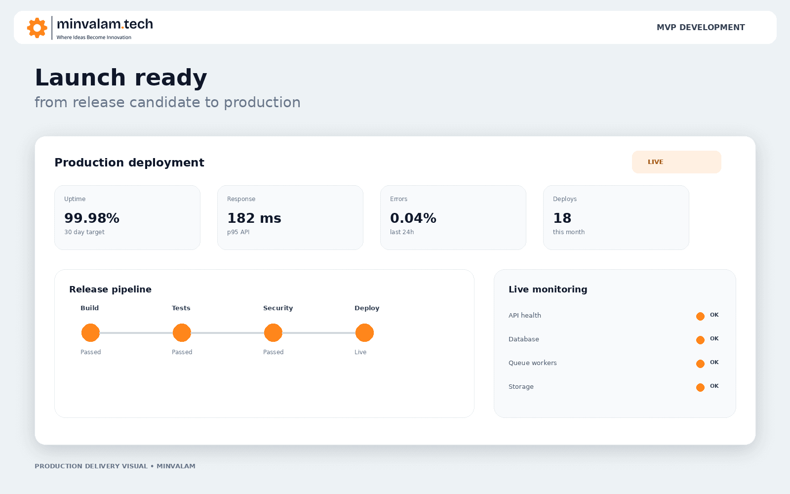790x494 pixels.
Task: Click the 'Production deployment' title
Action: click(129, 163)
